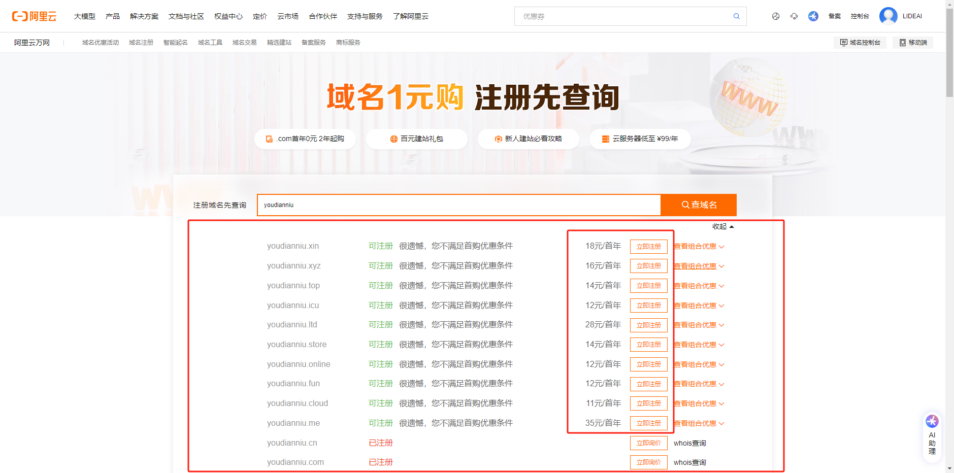The width and height of the screenshot is (954, 473).
Task: Click inside the domain search input field
Action: (457, 205)
